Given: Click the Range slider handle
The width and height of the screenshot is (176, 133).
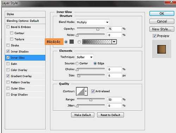Looking at the screenshot, I should tap(91, 100).
